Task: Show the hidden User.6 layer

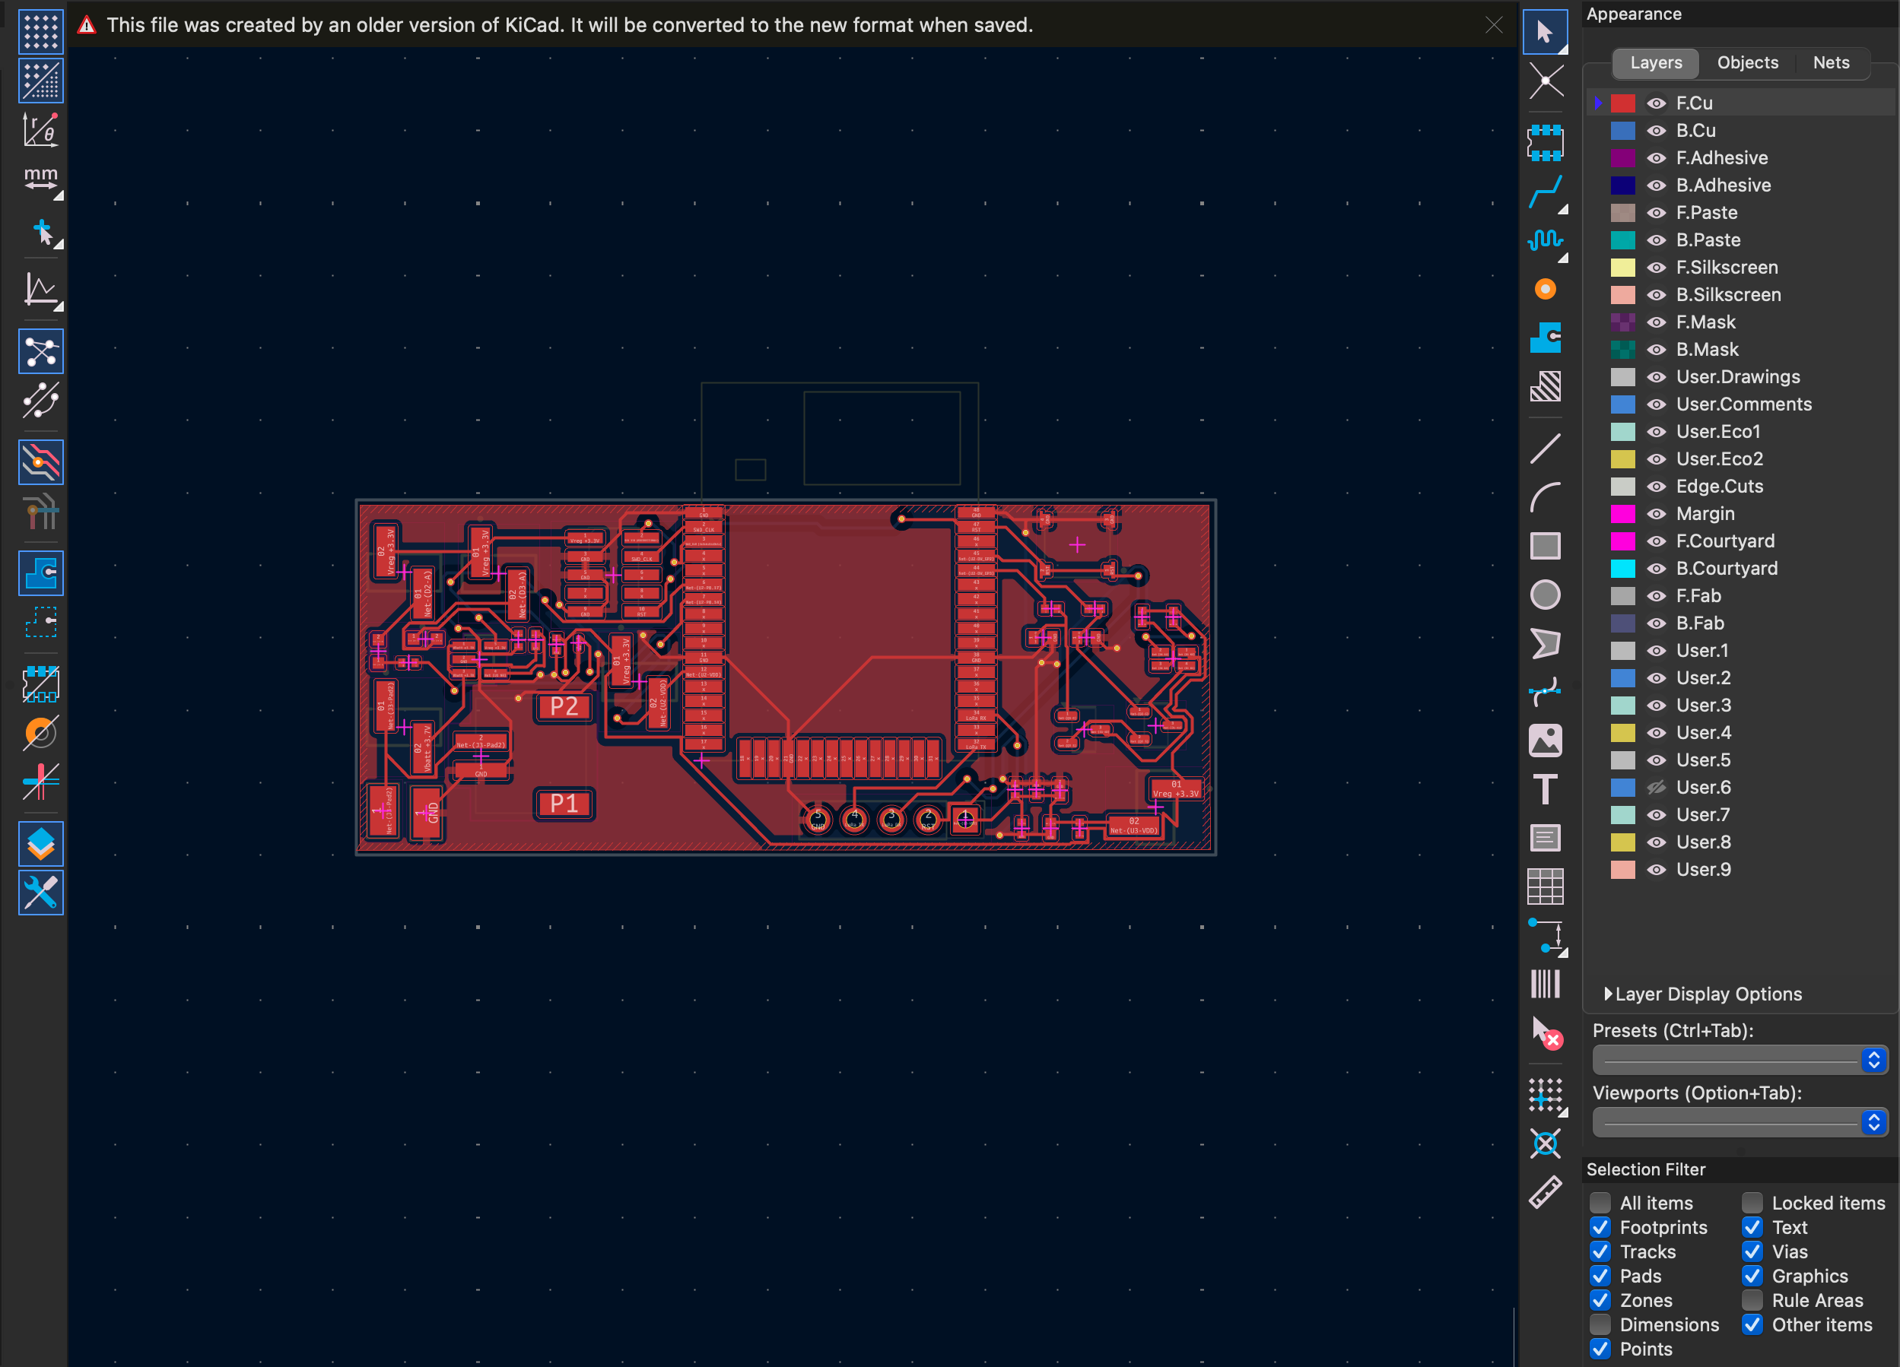Action: (1656, 788)
